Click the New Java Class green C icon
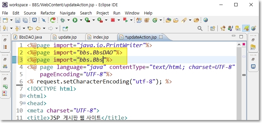Image resolution: width=262 pixels, height=123 pixels. [155, 20]
